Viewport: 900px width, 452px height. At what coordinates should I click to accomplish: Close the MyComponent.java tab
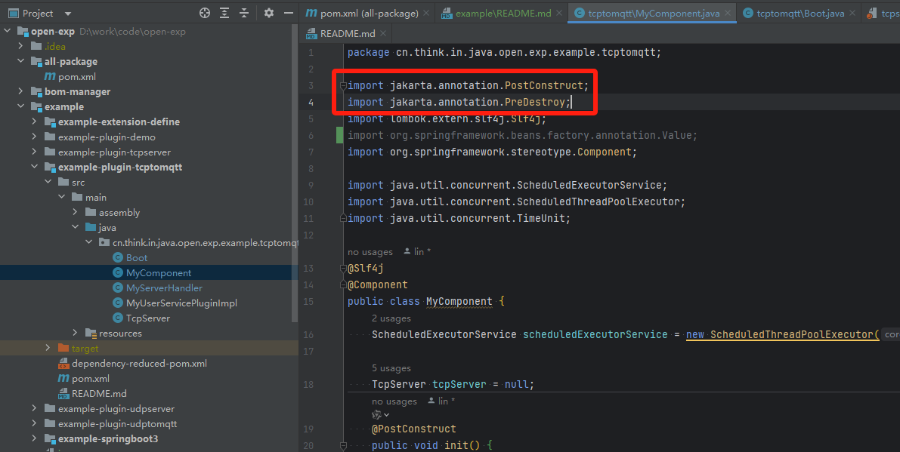[x=728, y=13]
